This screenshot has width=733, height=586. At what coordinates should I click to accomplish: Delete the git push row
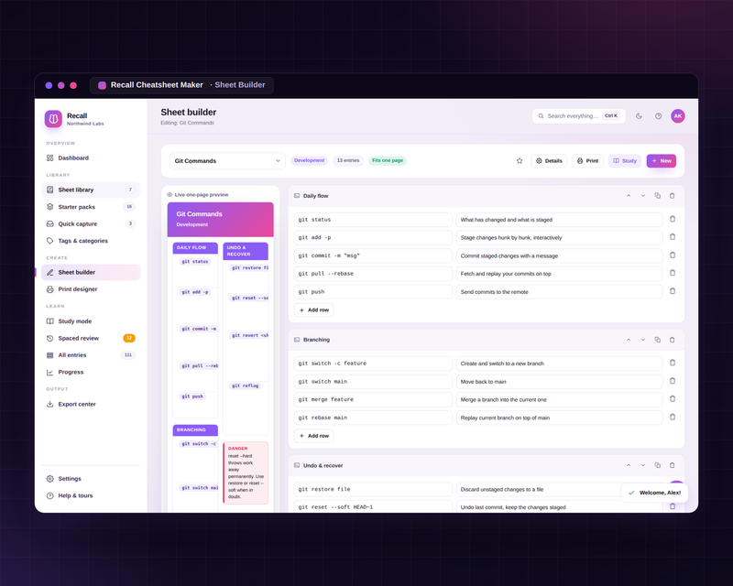point(673,291)
